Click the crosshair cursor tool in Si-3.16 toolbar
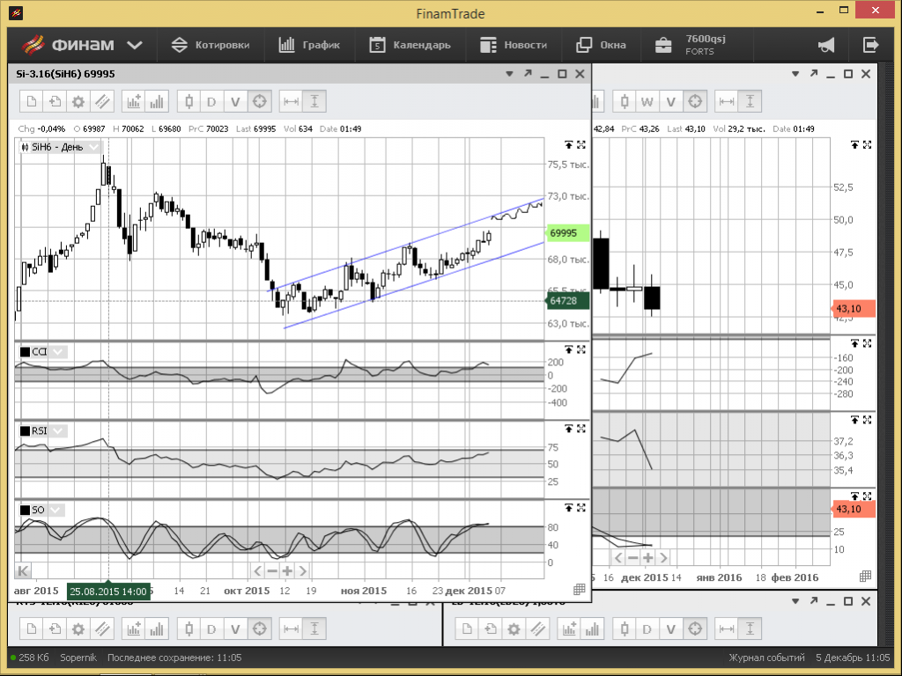 [259, 101]
